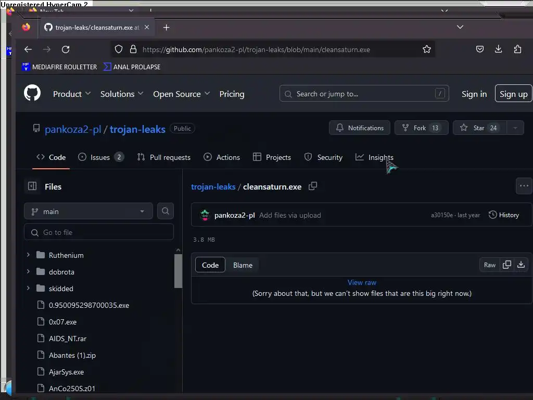Open a new tab with plus icon
Image resolution: width=533 pixels, height=400 pixels.
click(166, 28)
